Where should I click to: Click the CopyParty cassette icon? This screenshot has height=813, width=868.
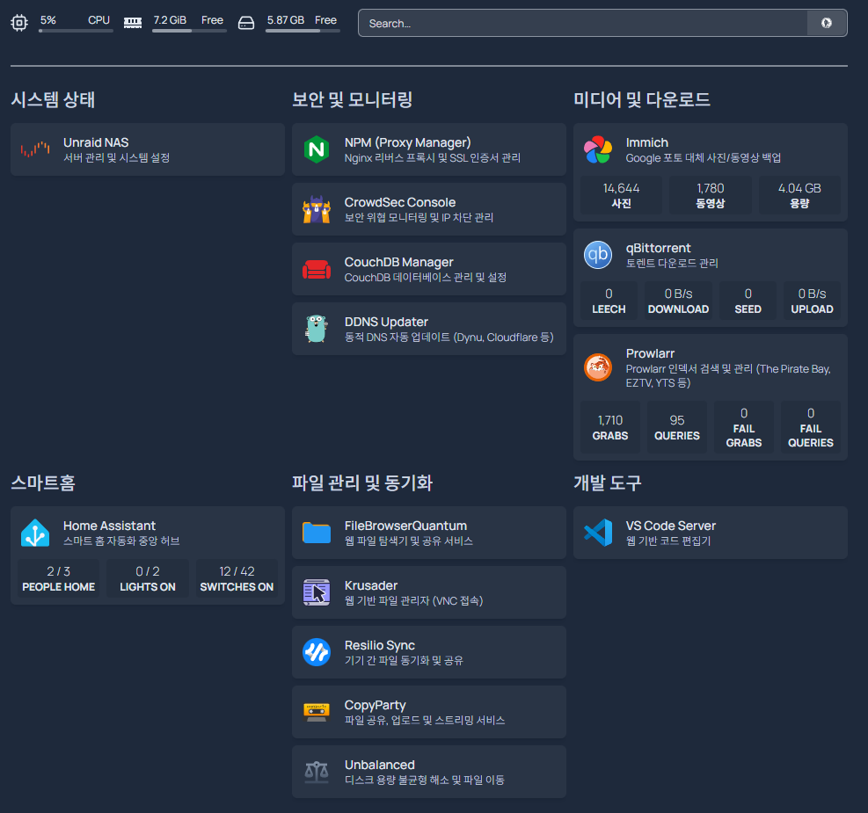pyautogui.click(x=317, y=712)
